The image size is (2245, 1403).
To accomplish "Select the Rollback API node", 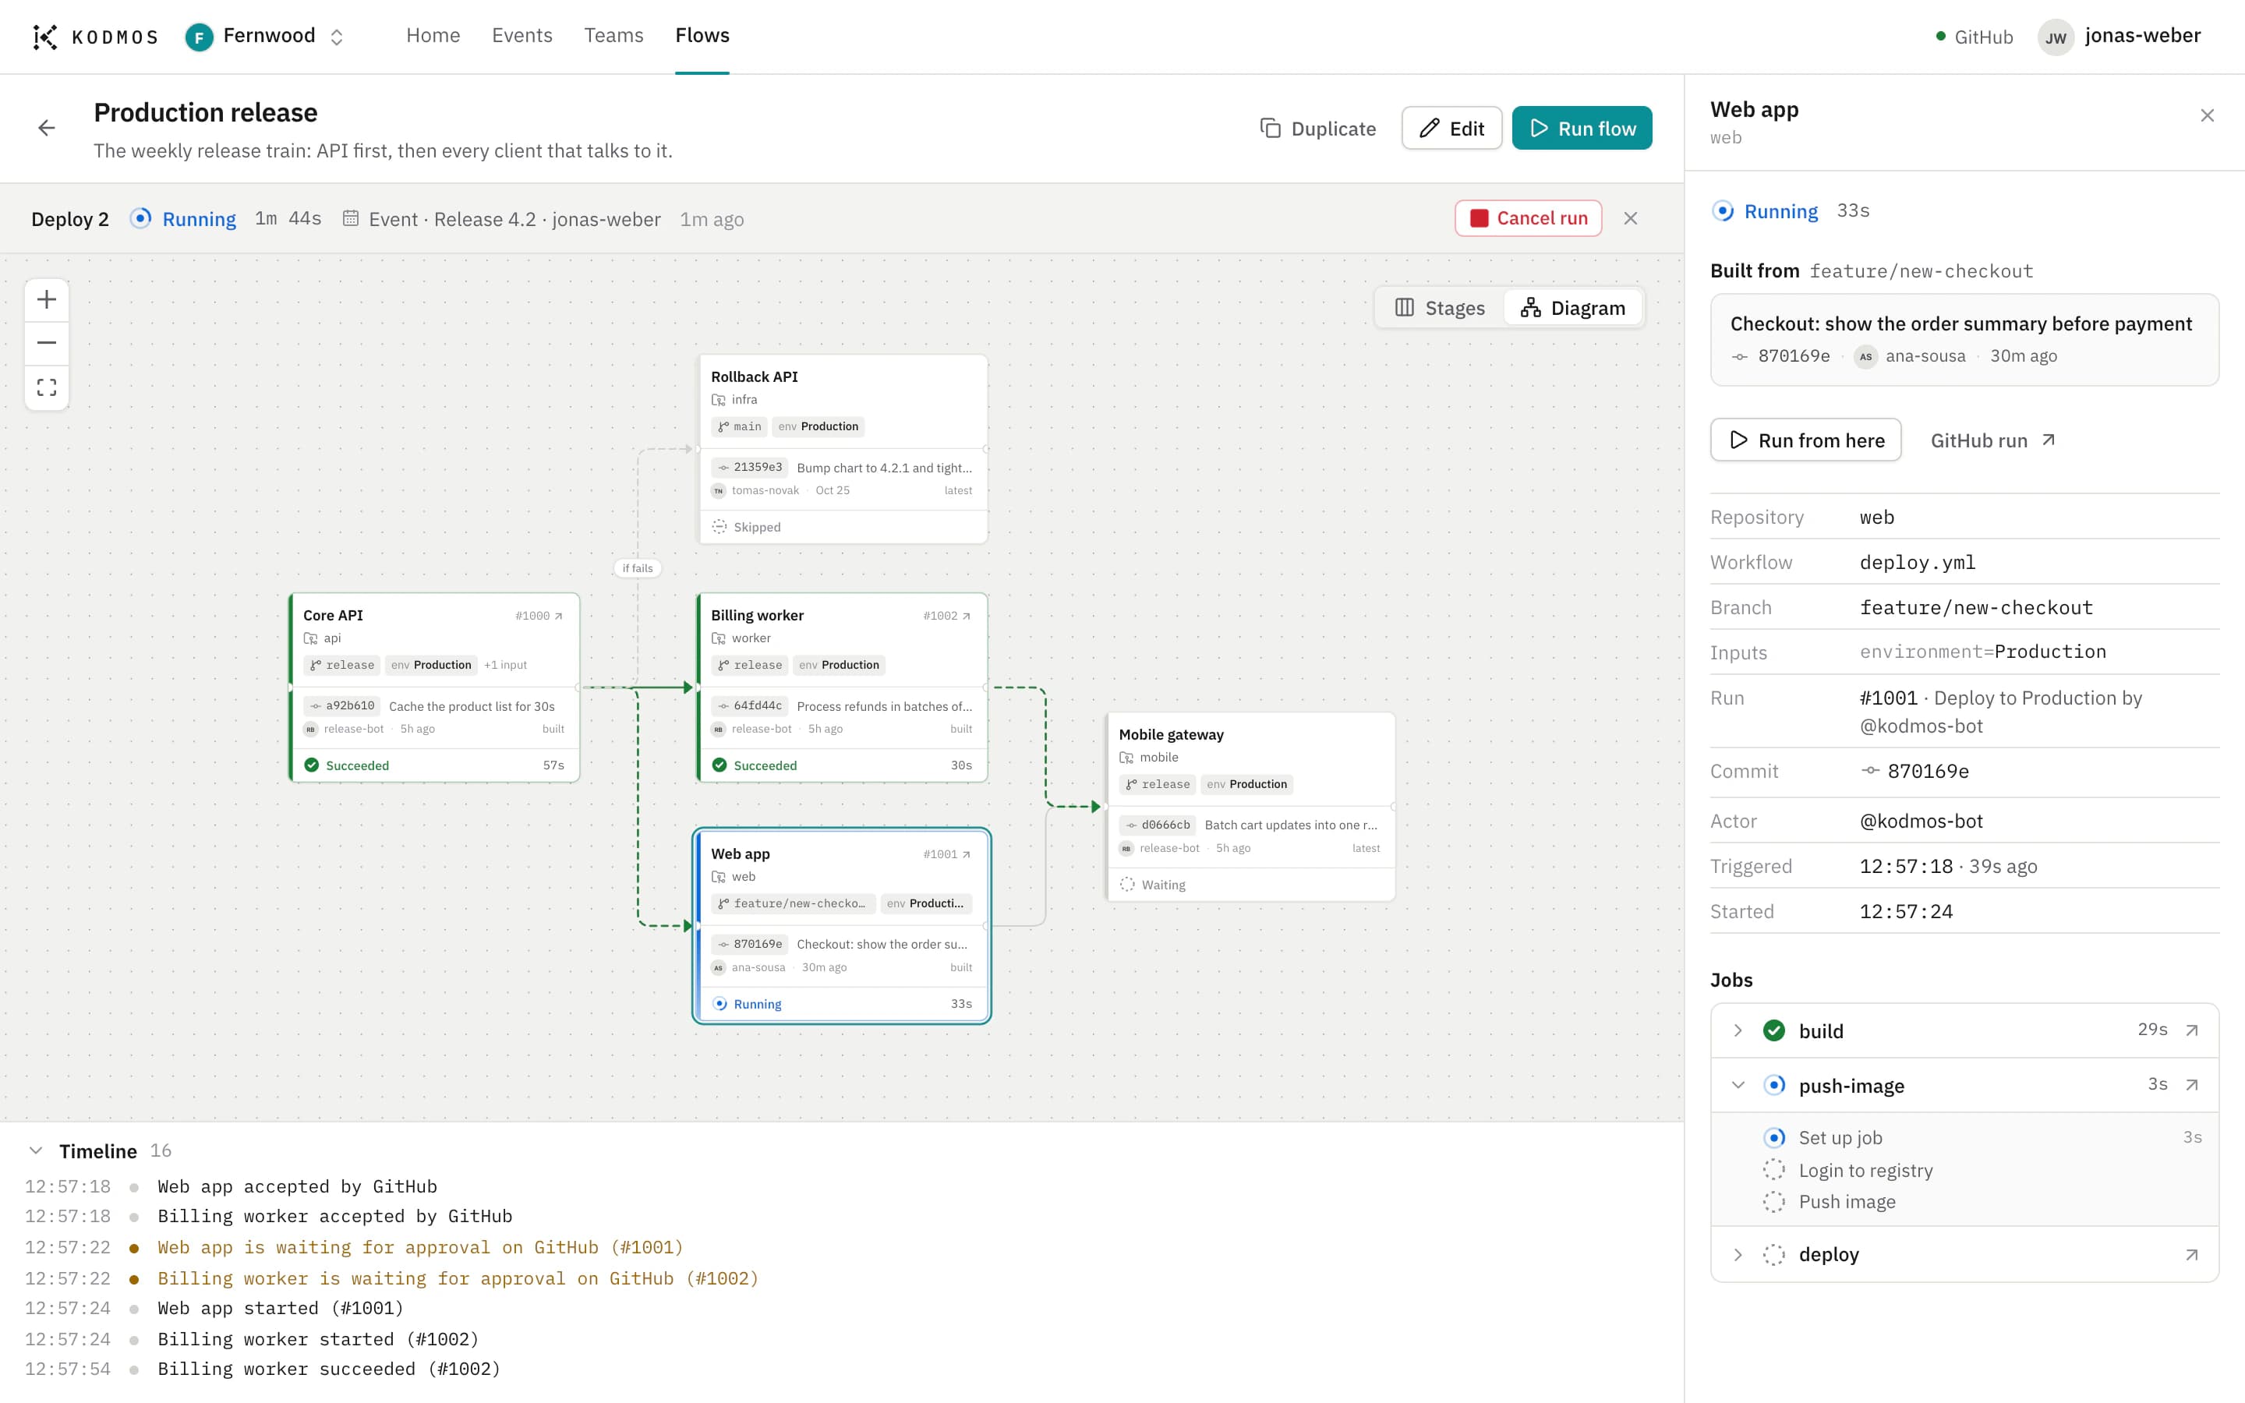I will [x=843, y=449].
